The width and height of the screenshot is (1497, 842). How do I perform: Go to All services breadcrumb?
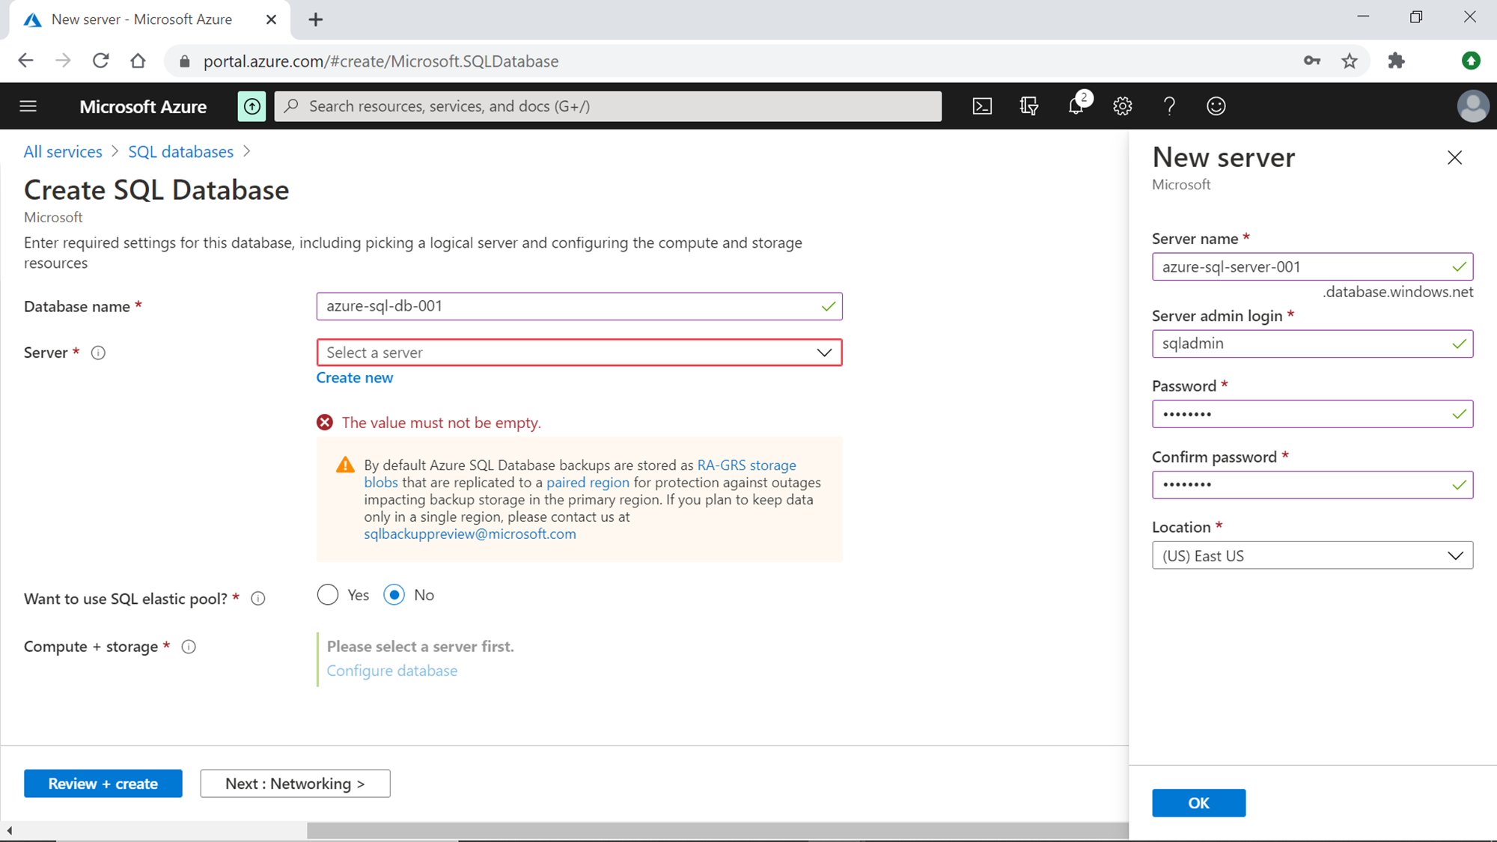click(x=63, y=152)
